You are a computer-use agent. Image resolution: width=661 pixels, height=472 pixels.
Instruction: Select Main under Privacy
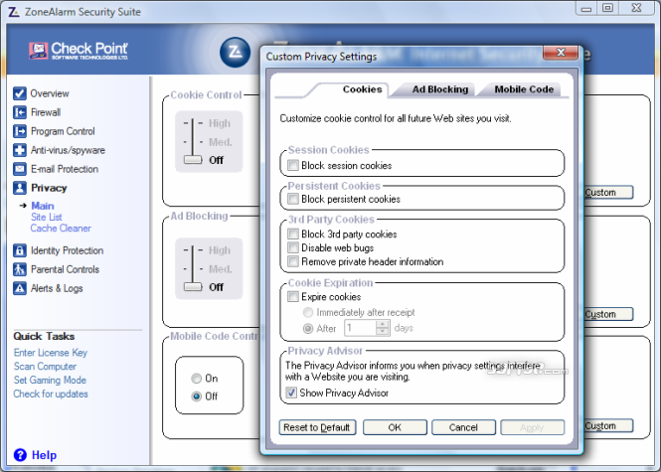coord(43,206)
